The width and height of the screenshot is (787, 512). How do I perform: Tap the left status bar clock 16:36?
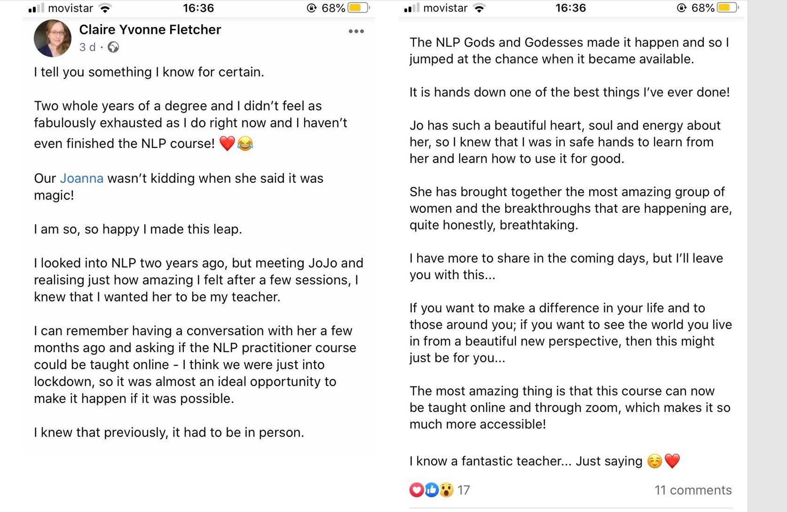(199, 8)
